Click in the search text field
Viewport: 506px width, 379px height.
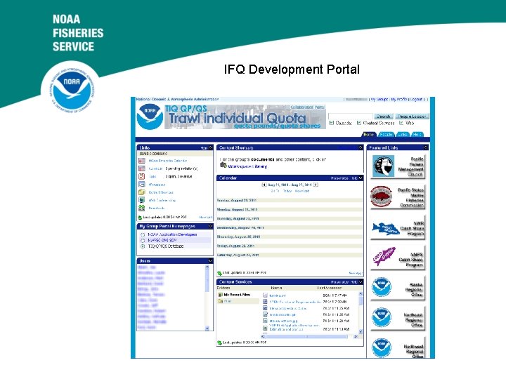[351, 117]
